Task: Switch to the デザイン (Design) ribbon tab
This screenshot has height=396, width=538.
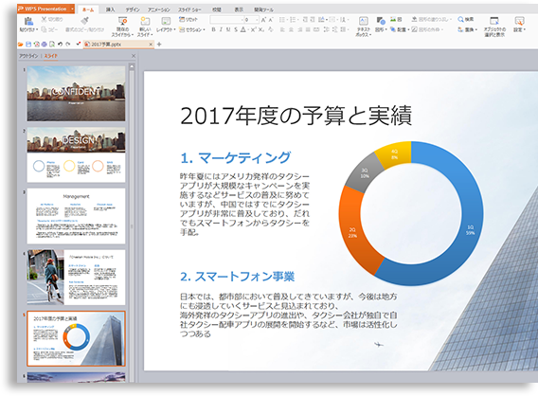Action: (132, 10)
